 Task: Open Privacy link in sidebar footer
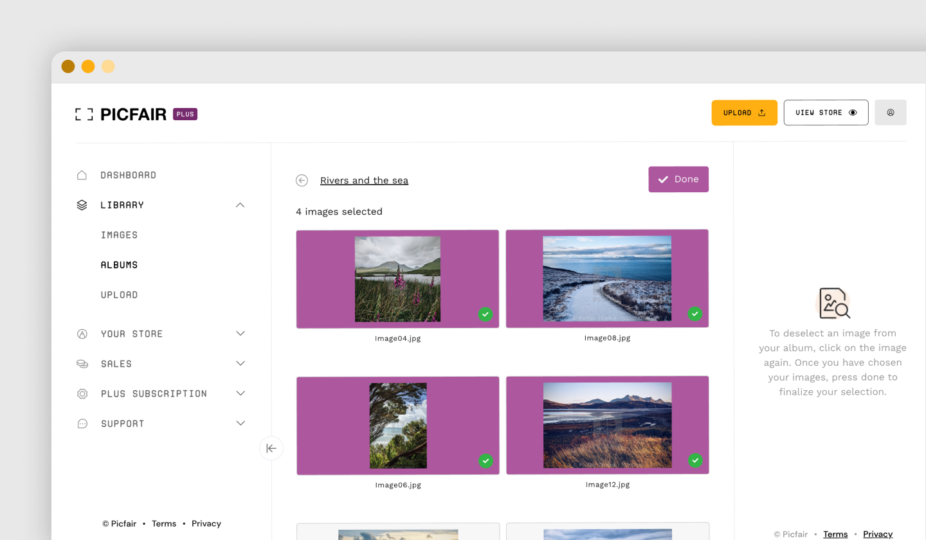point(206,524)
